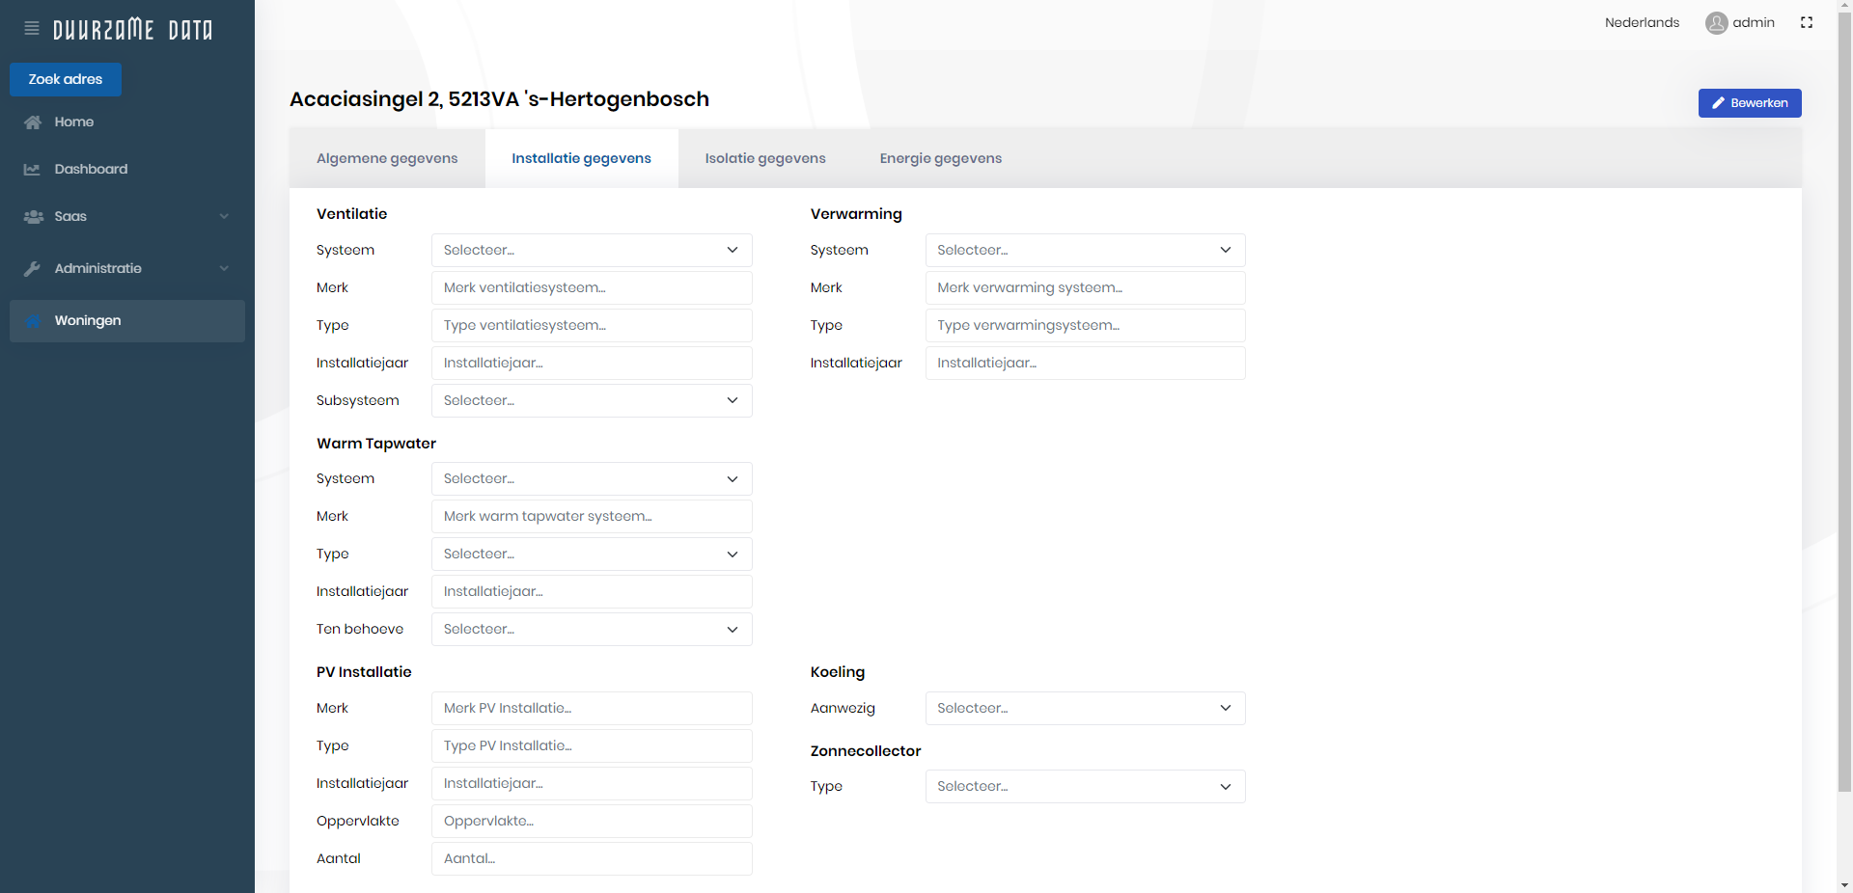Switch to the Isolatie gegevens tab

click(764, 159)
